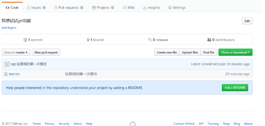
Task: Open the Code tab
Action: pyautogui.click(x=12, y=8)
